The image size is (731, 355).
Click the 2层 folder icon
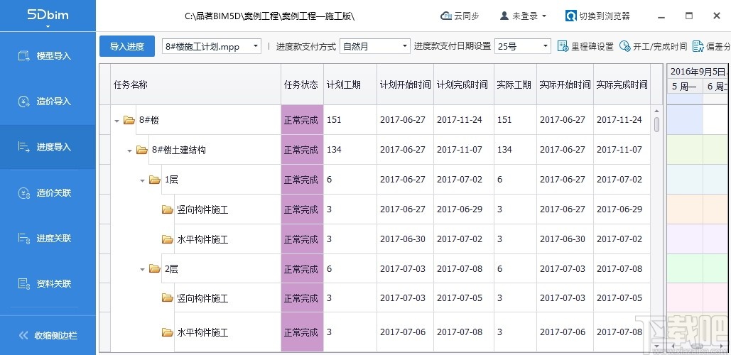pos(155,269)
